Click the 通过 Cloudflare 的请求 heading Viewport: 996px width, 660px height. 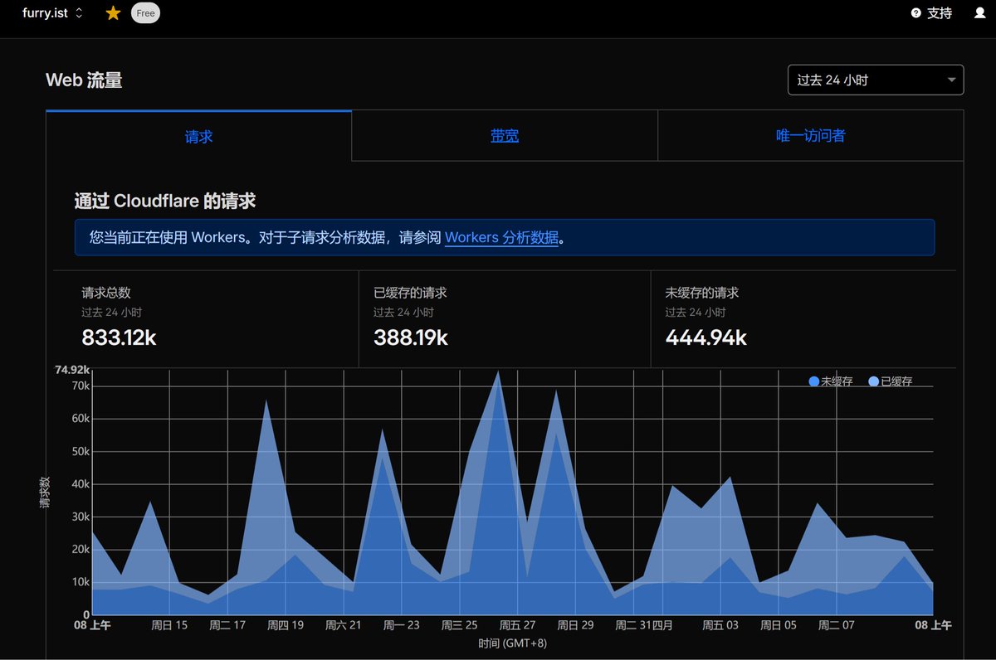point(165,201)
